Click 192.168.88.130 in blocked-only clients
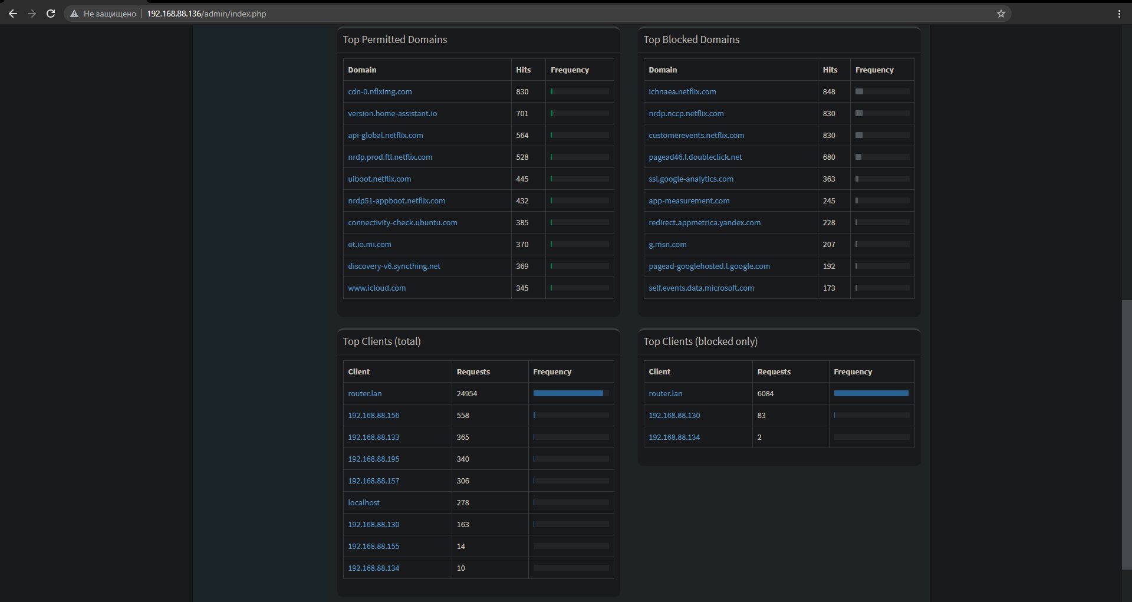The image size is (1132, 602). [x=674, y=415]
